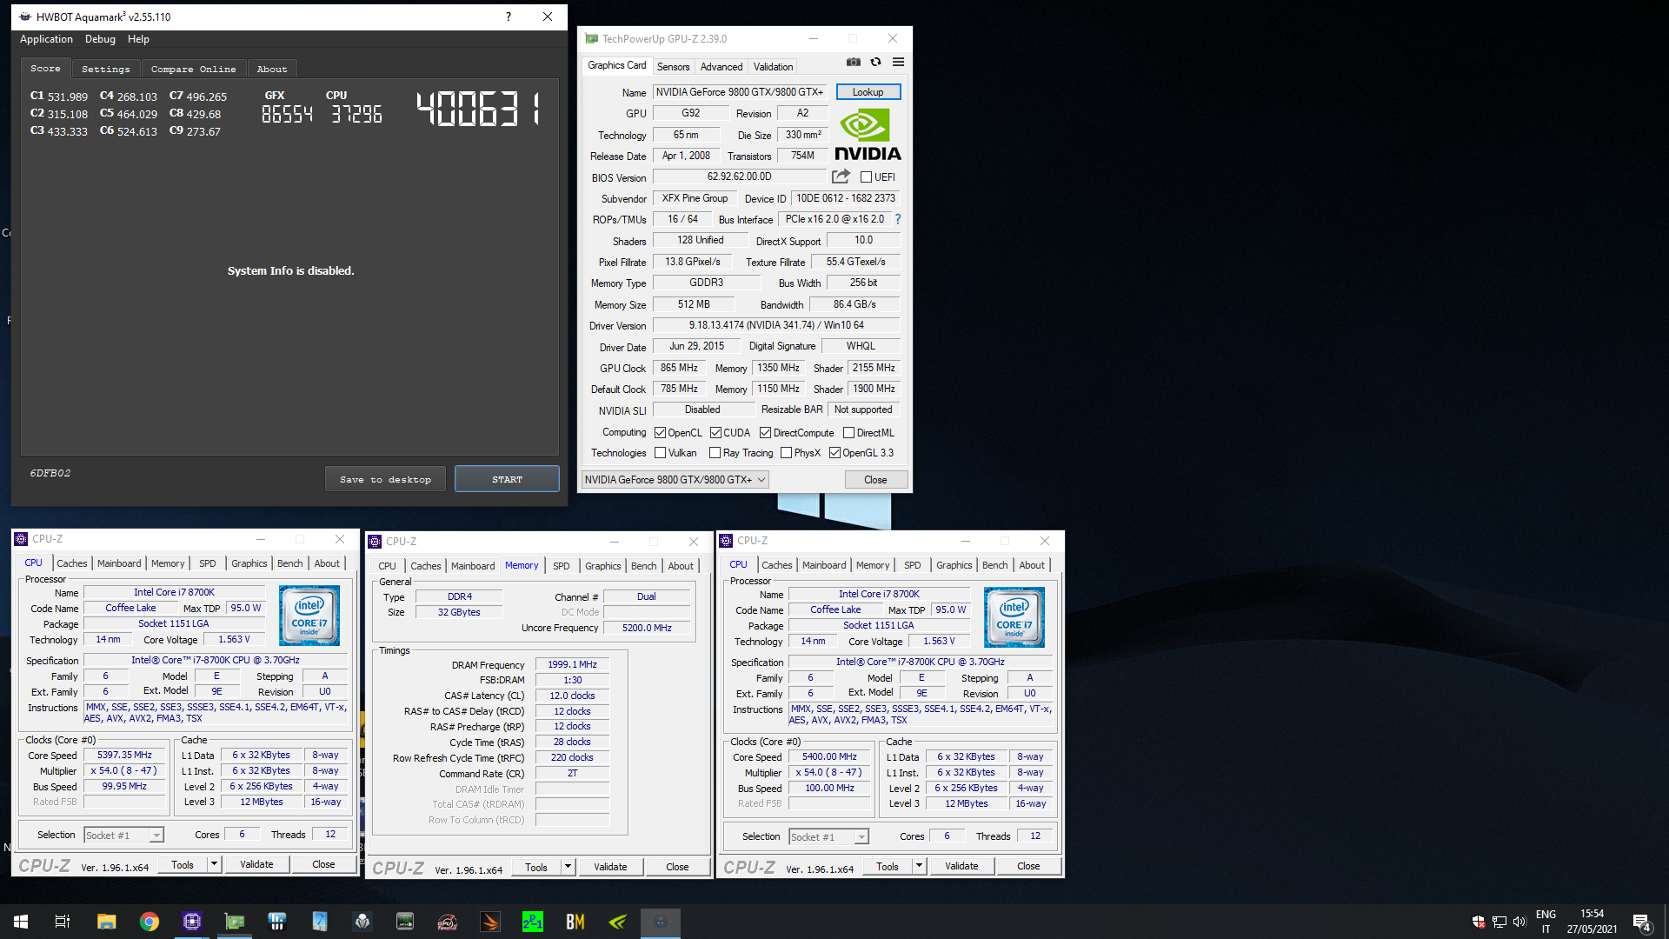The image size is (1669, 939).
Task: Click the bus interface question mark icon
Action: coord(898,219)
